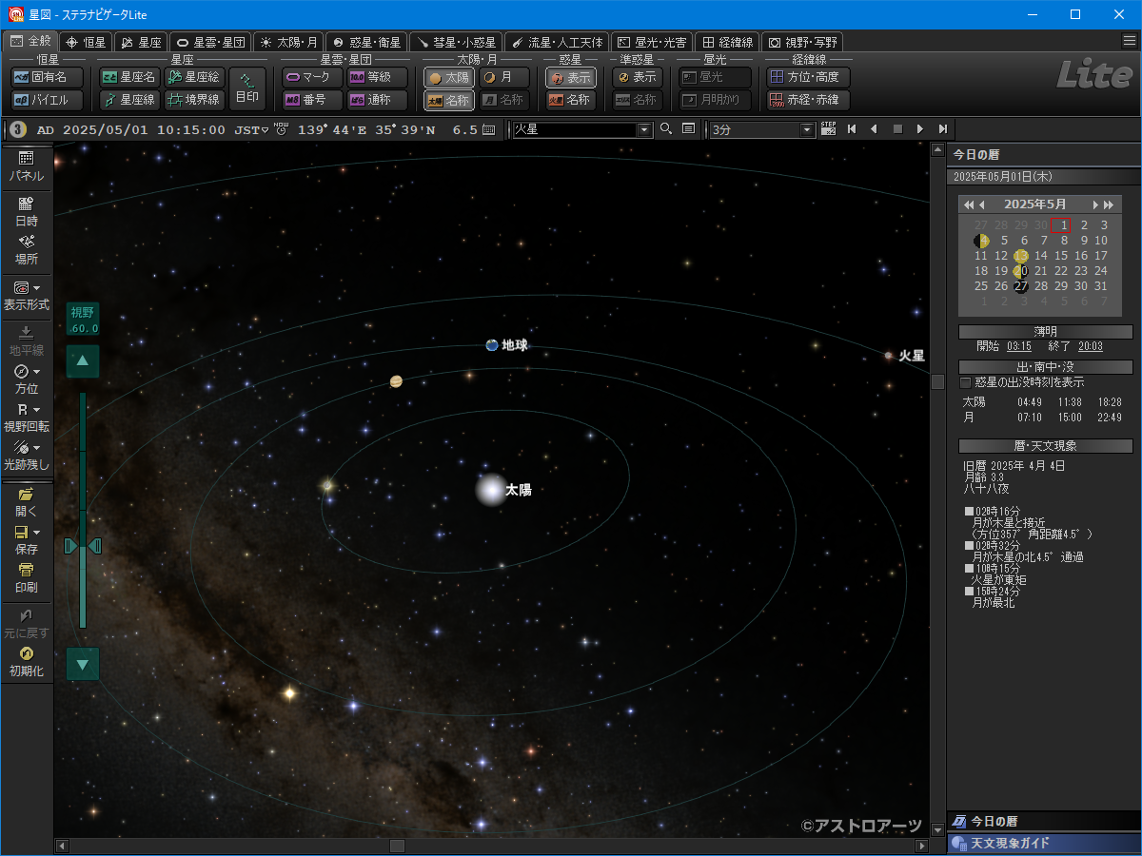
Task: Open the 3分 time step dropdown
Action: coord(808,129)
